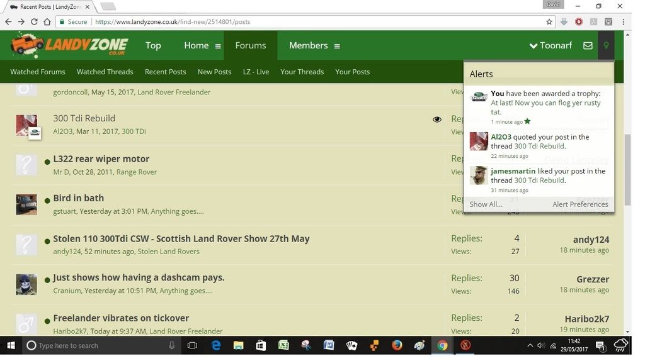Viewport: 645px width, 361px height.
Task: Click the grey save-disk extension icon
Action: click(608, 22)
